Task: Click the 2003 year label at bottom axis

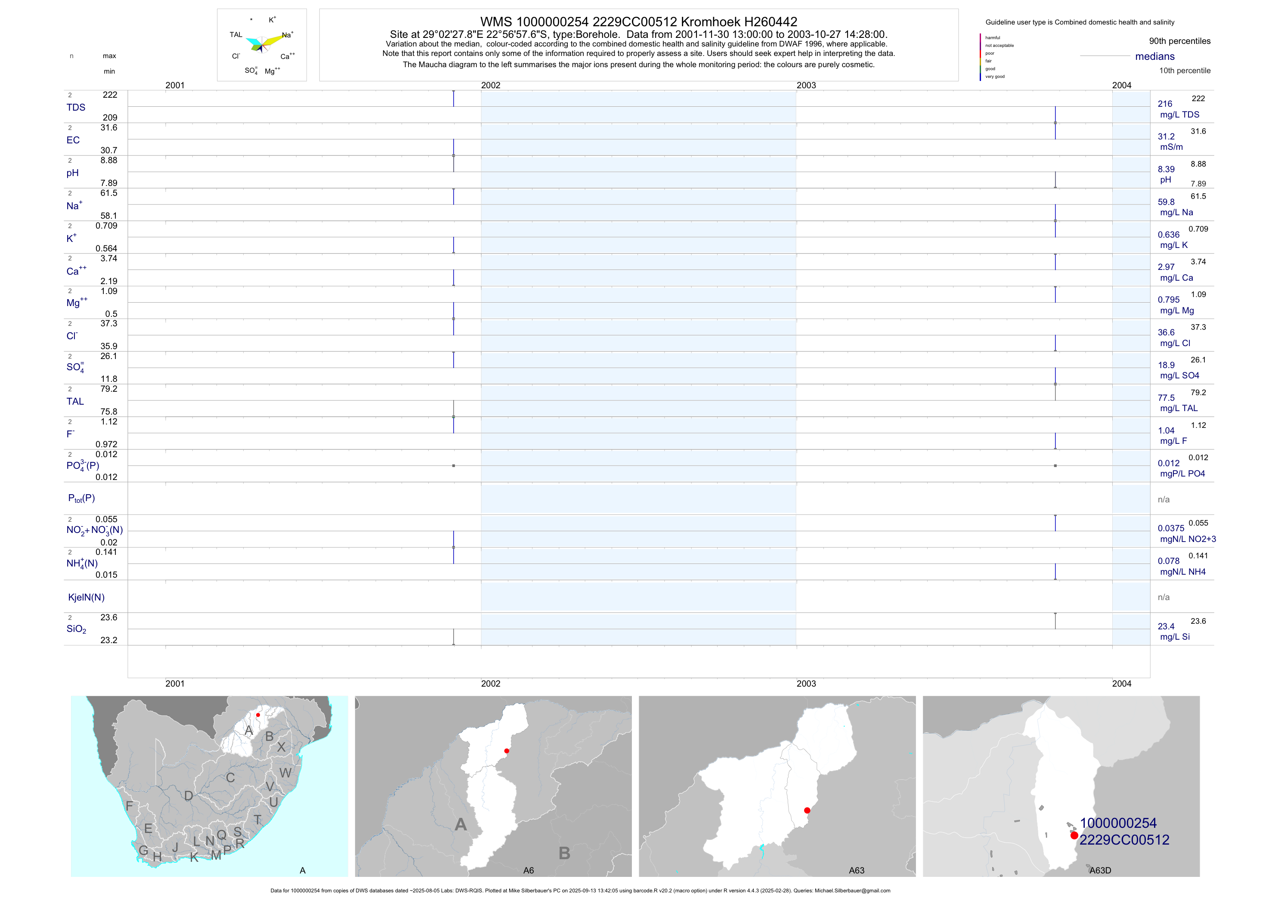Action: click(806, 684)
